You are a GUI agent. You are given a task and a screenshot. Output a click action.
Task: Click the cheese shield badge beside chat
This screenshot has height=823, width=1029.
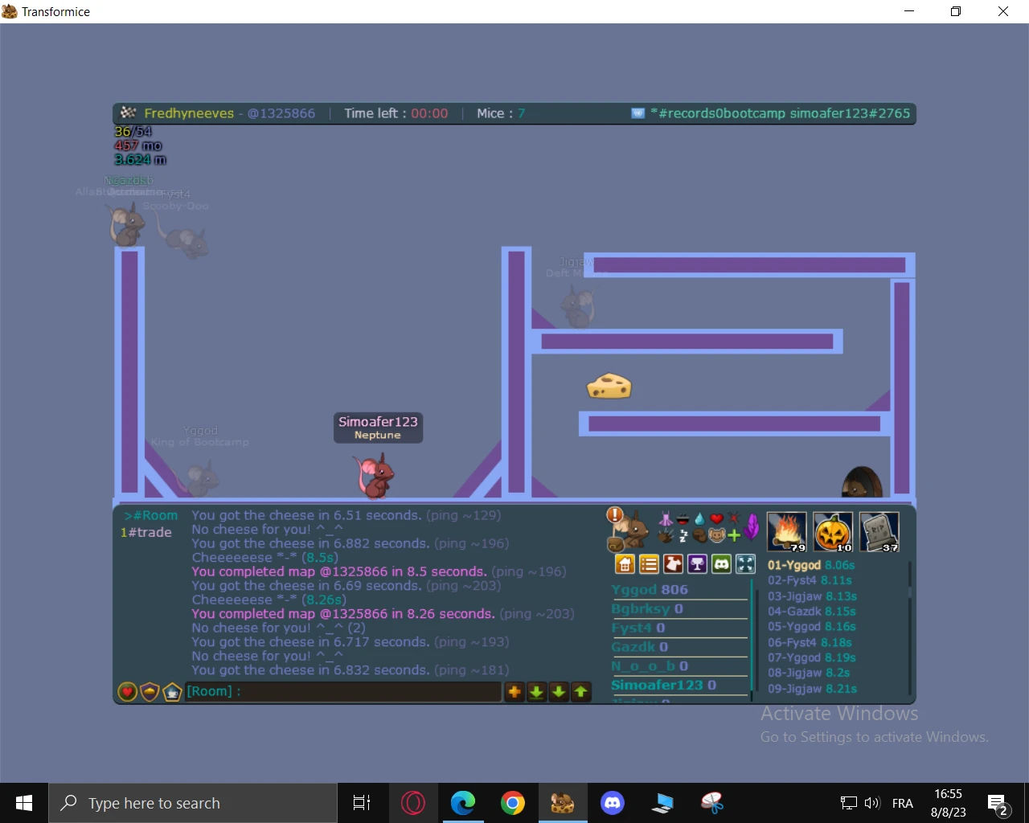tap(150, 691)
